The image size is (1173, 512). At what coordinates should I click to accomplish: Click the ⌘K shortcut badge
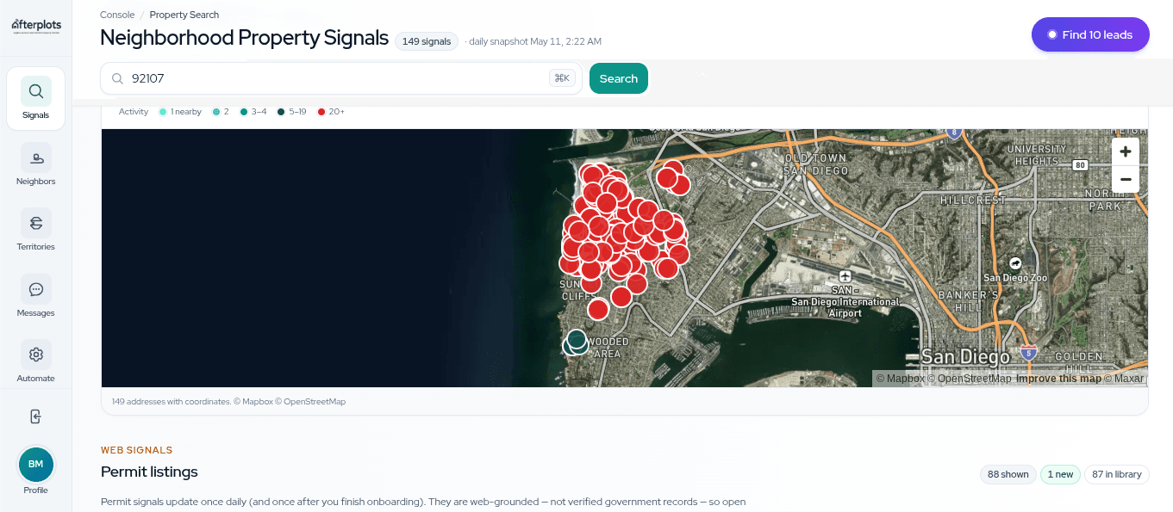(562, 78)
